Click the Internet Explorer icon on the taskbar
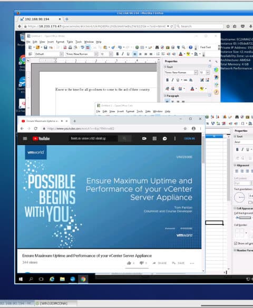Screen dimensions: 253x308 [x=52, y=279]
